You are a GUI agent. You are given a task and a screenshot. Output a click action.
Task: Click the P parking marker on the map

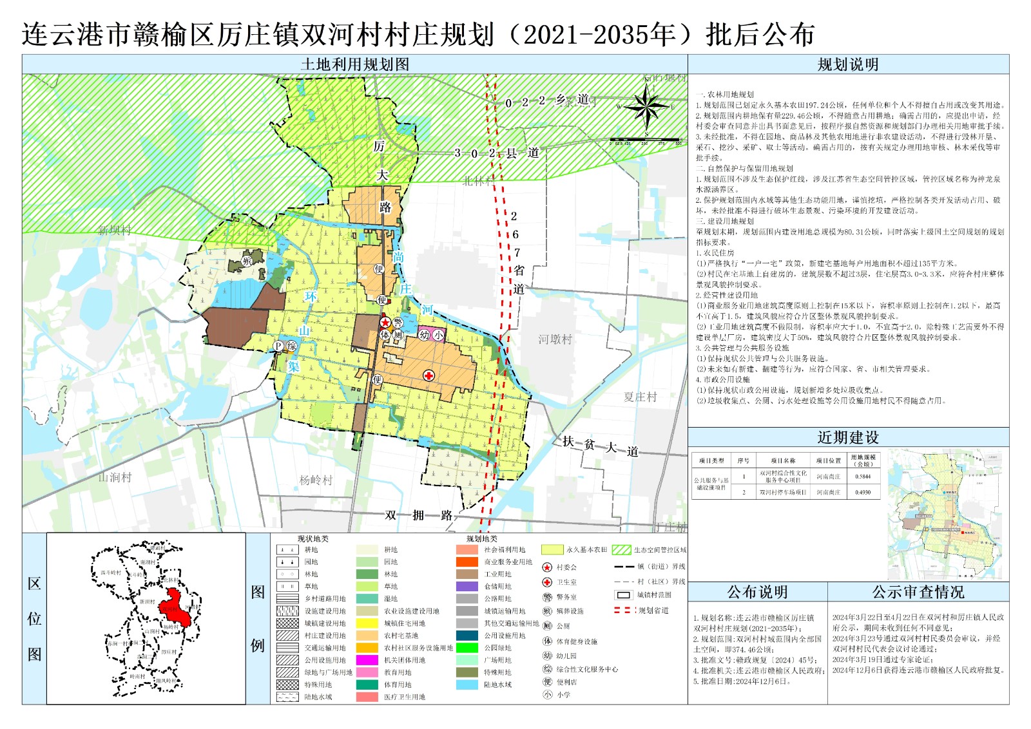[279, 346]
